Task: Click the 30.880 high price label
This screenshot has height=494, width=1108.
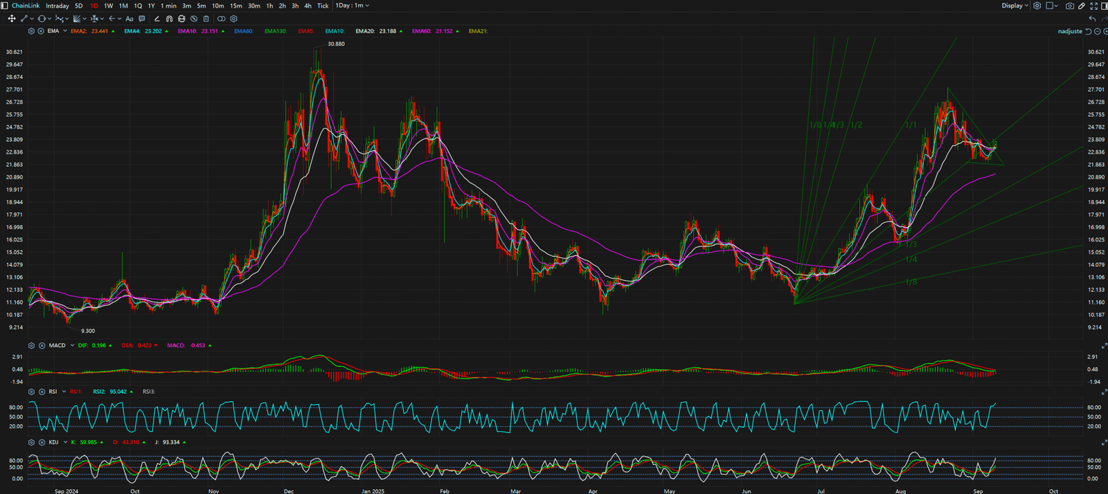Action: (x=336, y=44)
